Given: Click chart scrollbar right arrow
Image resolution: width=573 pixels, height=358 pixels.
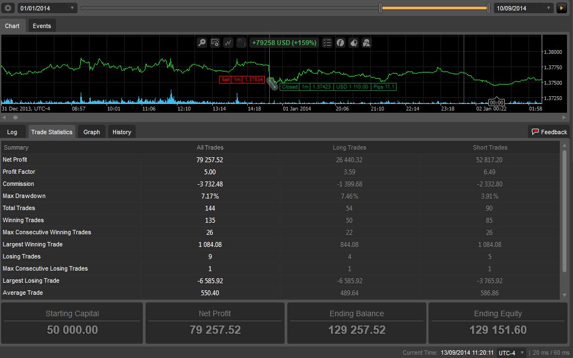Looking at the screenshot, I should click(x=564, y=117).
